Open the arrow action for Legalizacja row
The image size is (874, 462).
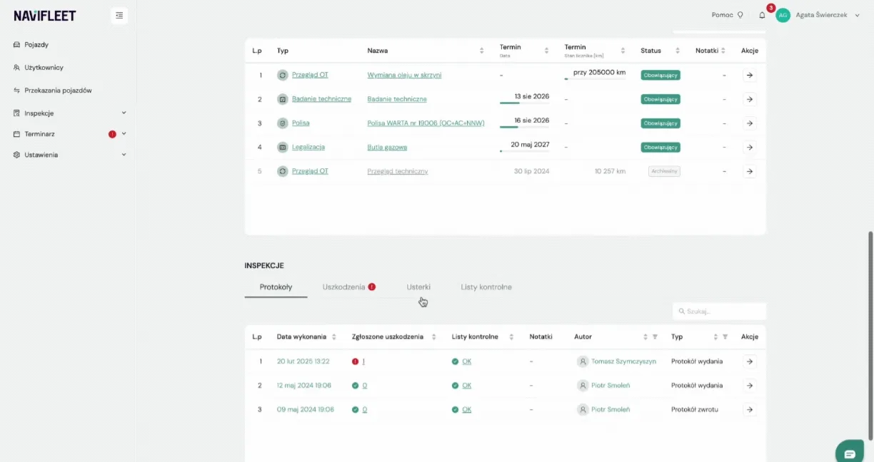(750, 148)
